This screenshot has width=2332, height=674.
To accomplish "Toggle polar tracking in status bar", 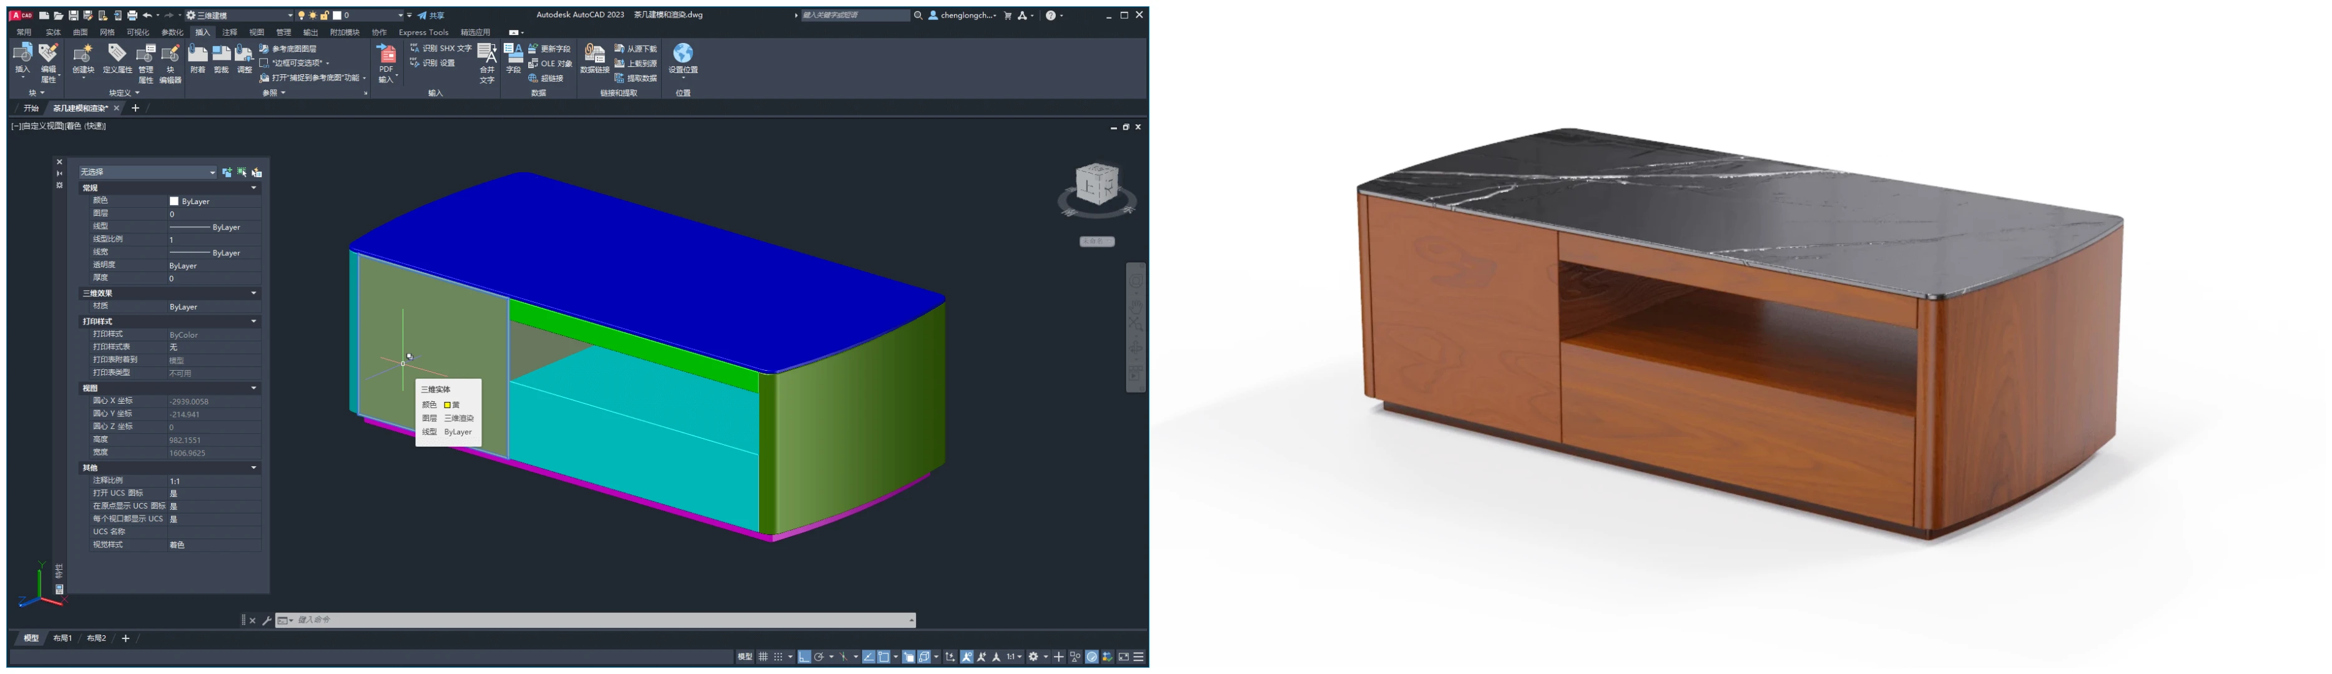I will (x=819, y=657).
